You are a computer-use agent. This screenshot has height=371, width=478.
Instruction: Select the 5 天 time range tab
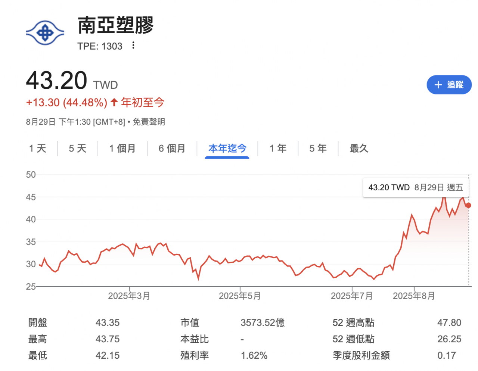(77, 149)
